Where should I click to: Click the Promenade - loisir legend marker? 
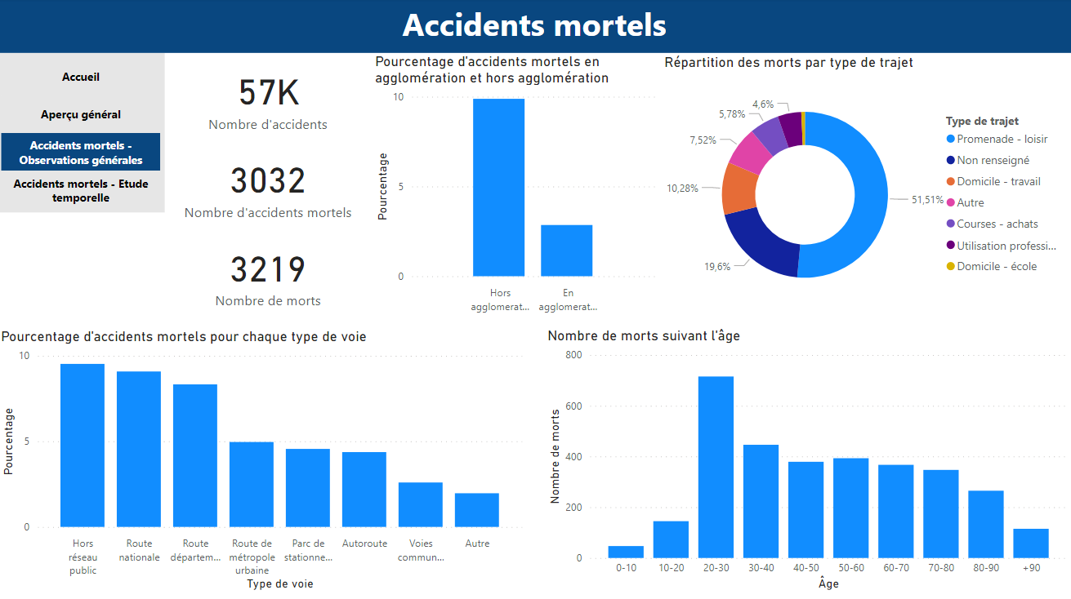coord(951,140)
